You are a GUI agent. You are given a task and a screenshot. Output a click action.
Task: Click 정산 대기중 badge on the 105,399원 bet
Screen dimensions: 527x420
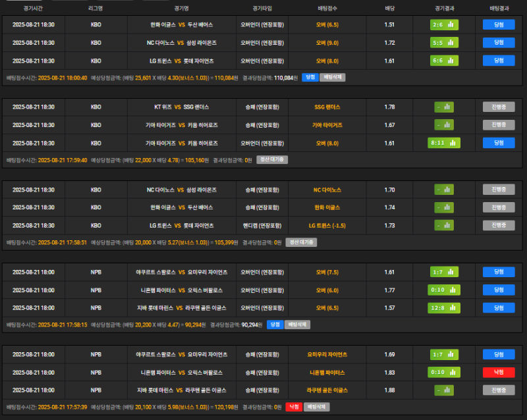point(301,242)
